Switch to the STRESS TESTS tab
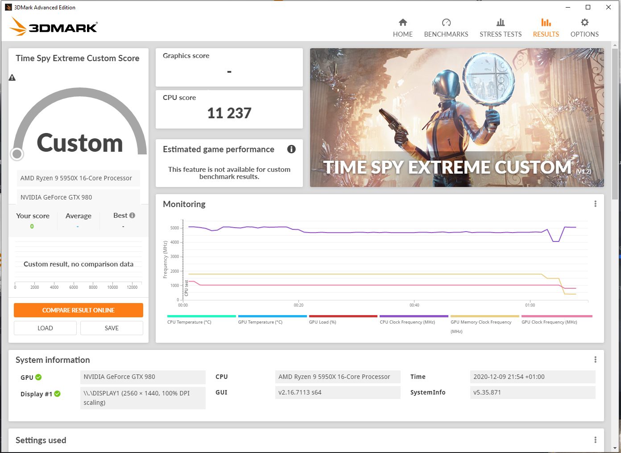This screenshot has width=621, height=453. coord(501,28)
